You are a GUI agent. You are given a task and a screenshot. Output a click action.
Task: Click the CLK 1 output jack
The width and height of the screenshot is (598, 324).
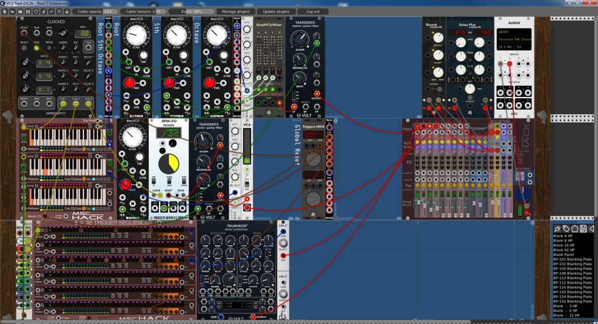point(63,104)
